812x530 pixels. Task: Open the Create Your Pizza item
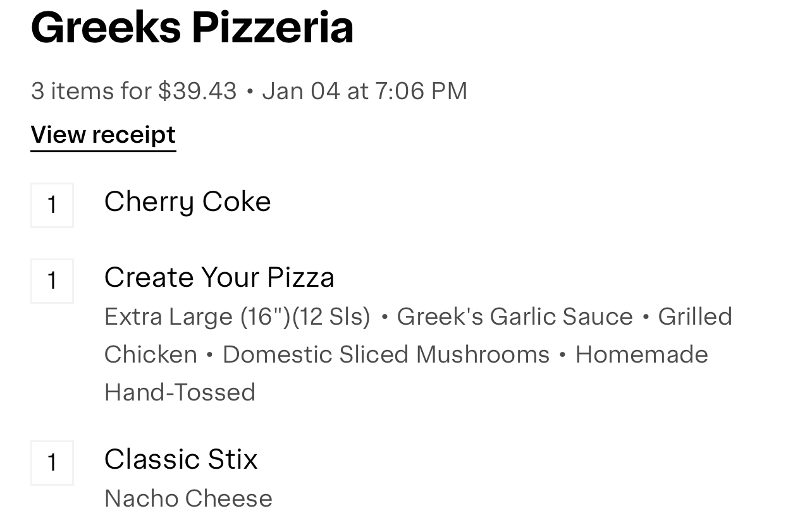(219, 278)
